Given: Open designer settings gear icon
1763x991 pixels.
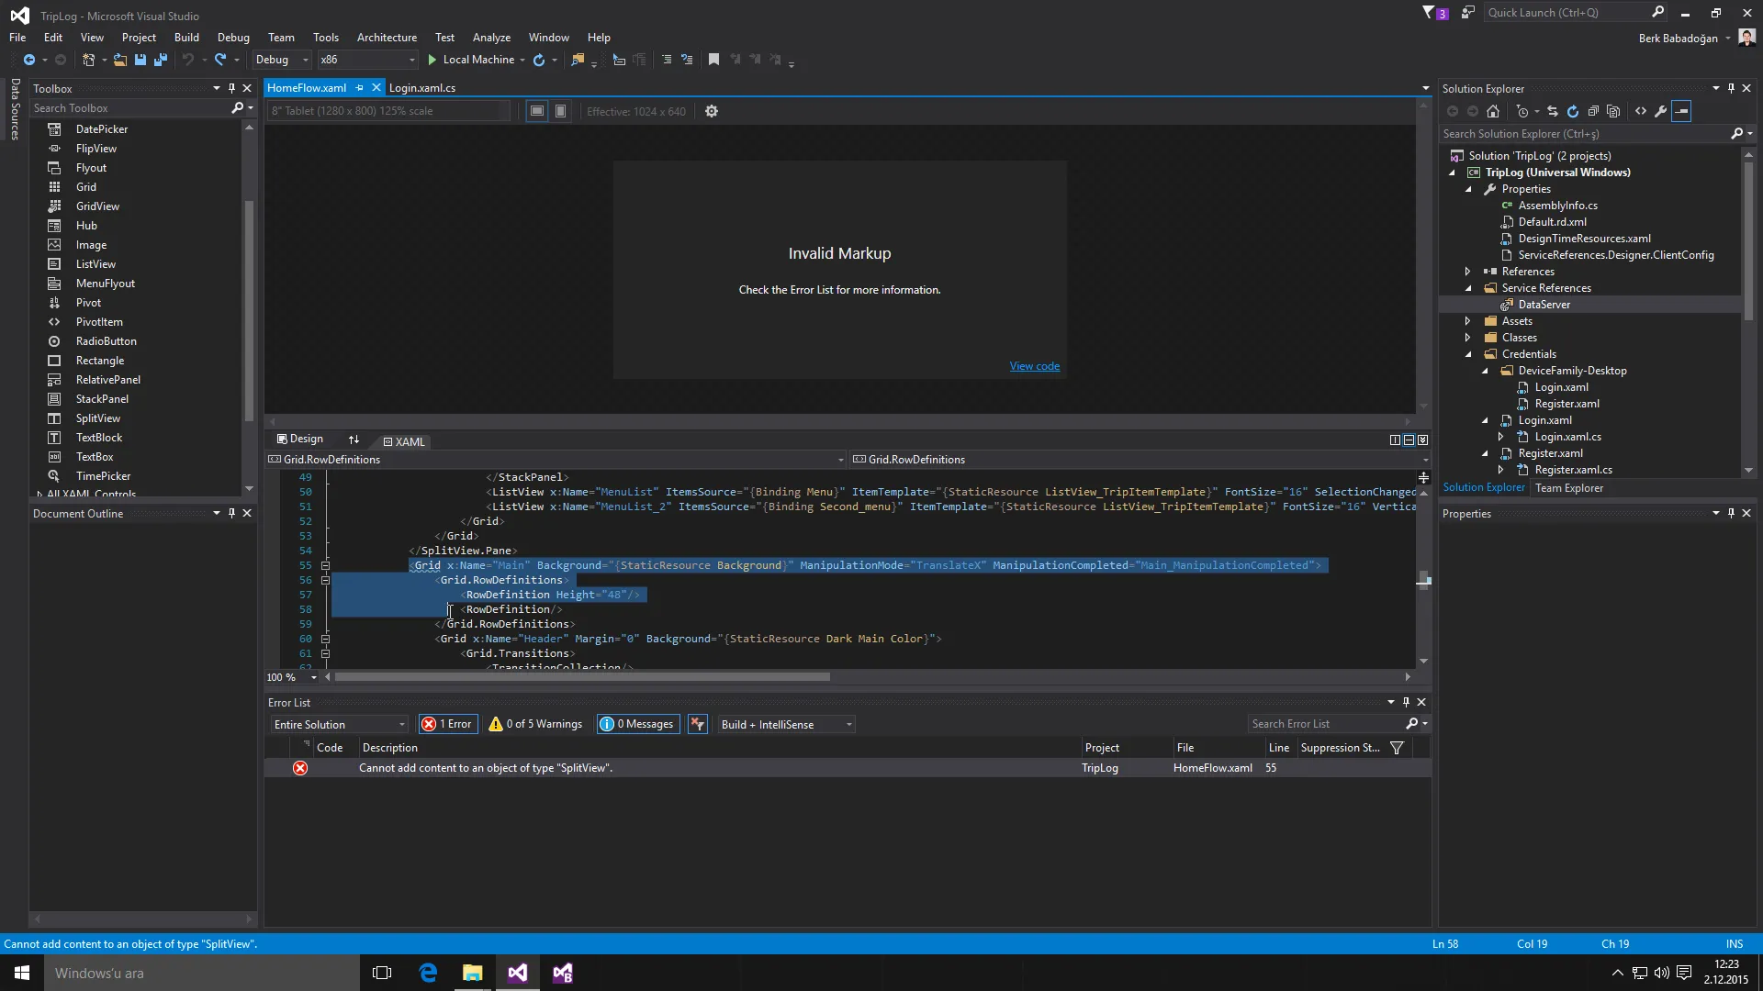Looking at the screenshot, I should coord(712,111).
